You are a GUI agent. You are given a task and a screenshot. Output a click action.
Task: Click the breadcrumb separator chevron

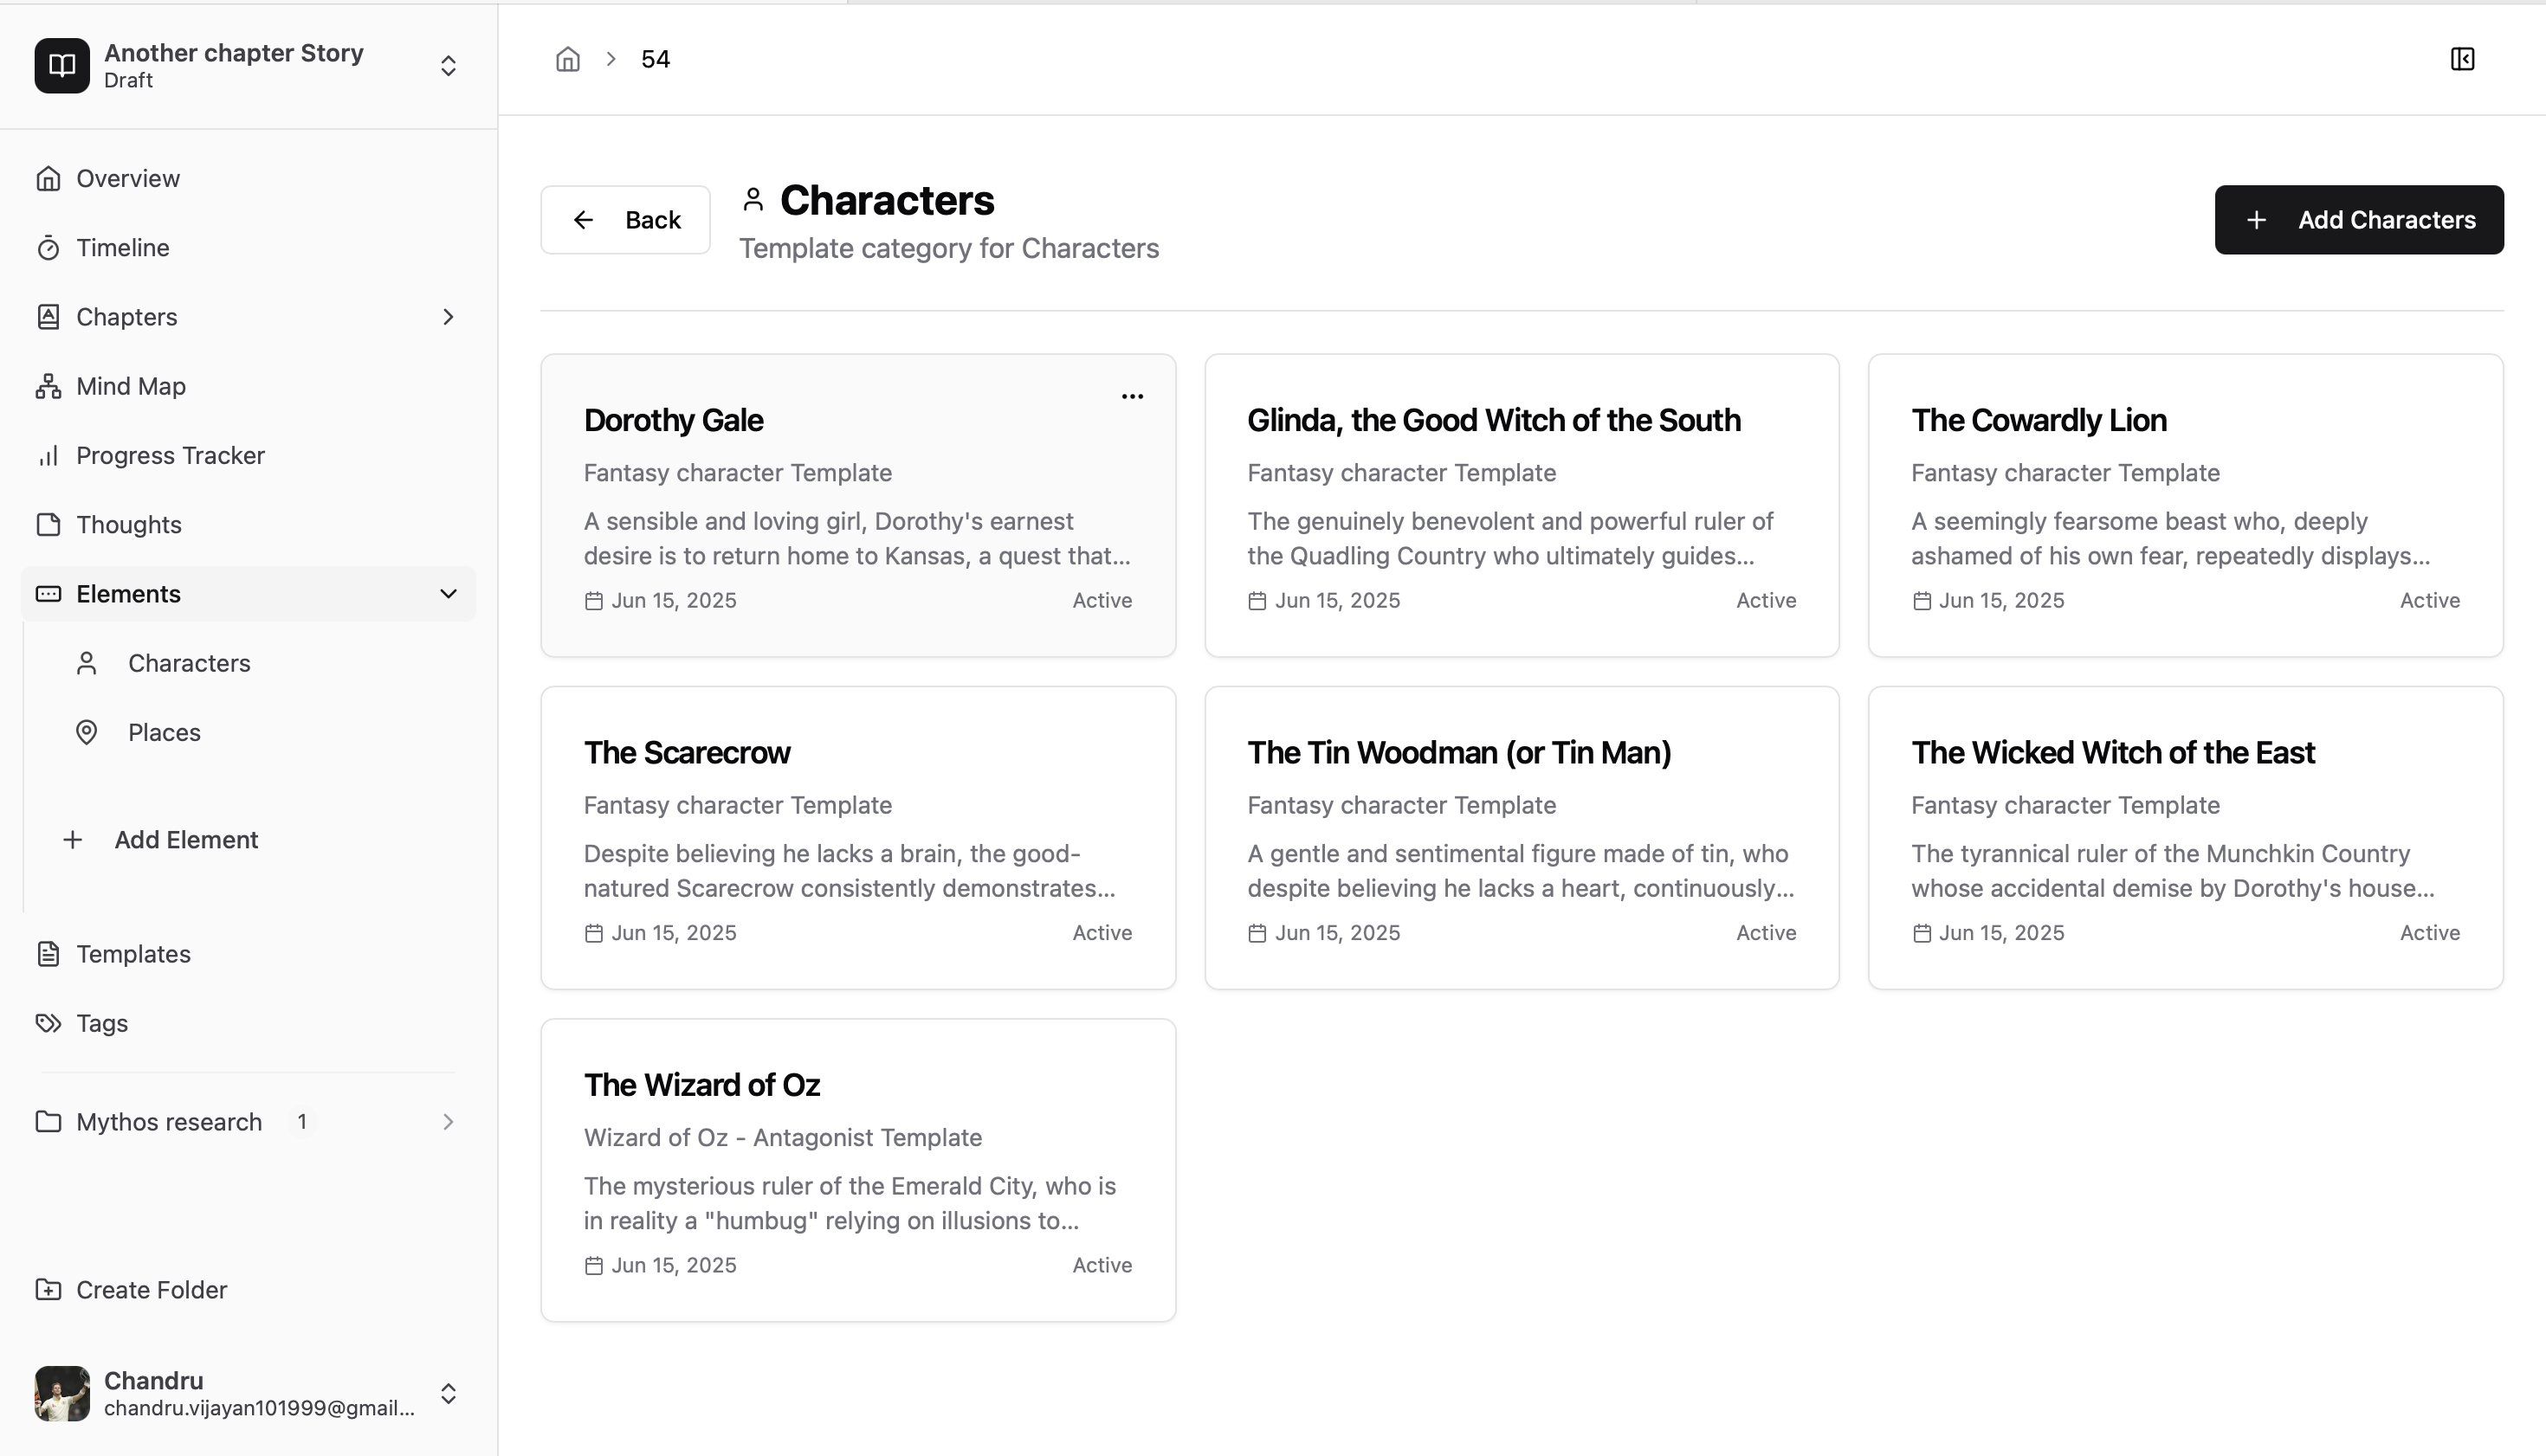coord(611,59)
